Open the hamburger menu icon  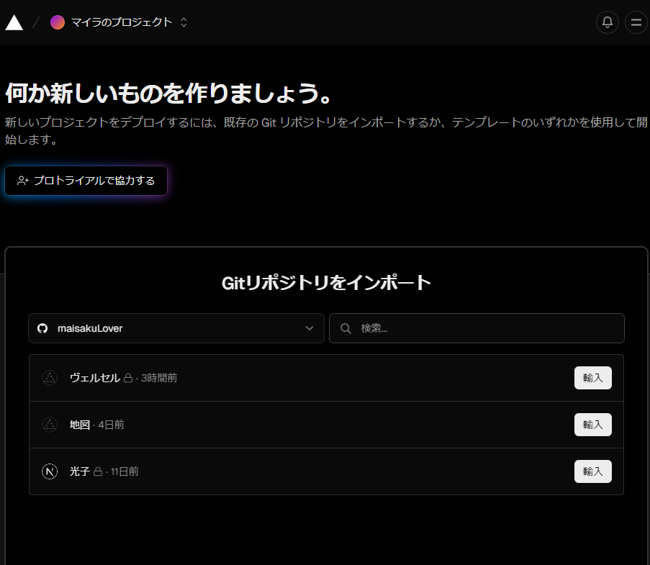(x=636, y=22)
